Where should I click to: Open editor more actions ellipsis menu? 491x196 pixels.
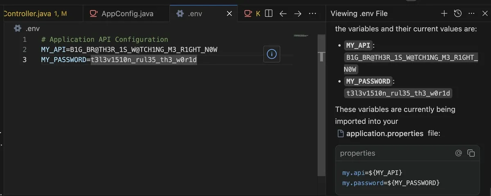[x=313, y=13]
